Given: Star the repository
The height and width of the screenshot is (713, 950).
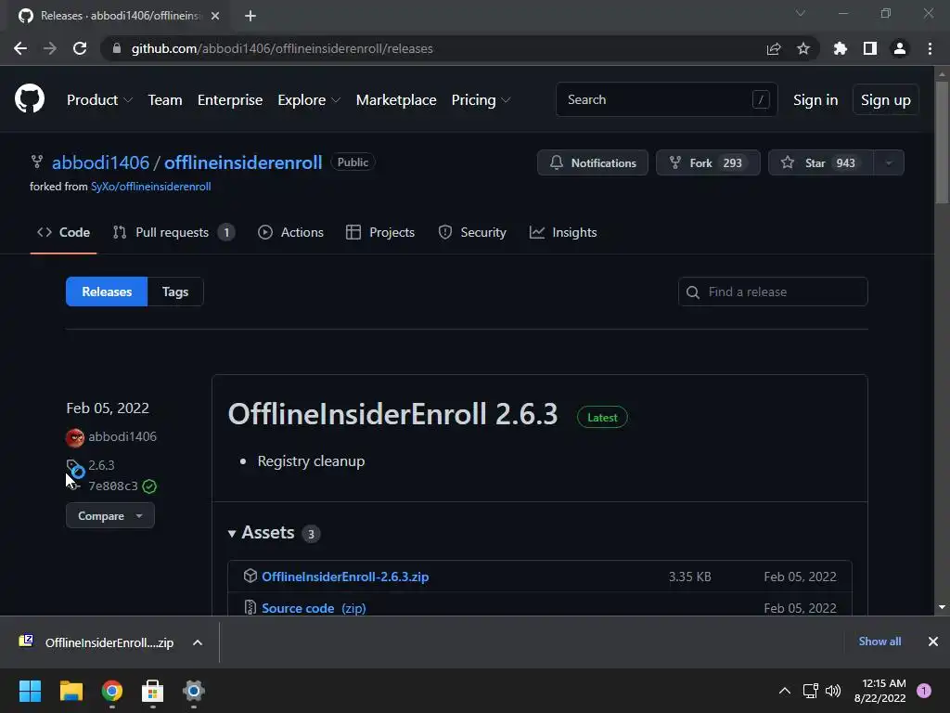Looking at the screenshot, I should tap(821, 163).
